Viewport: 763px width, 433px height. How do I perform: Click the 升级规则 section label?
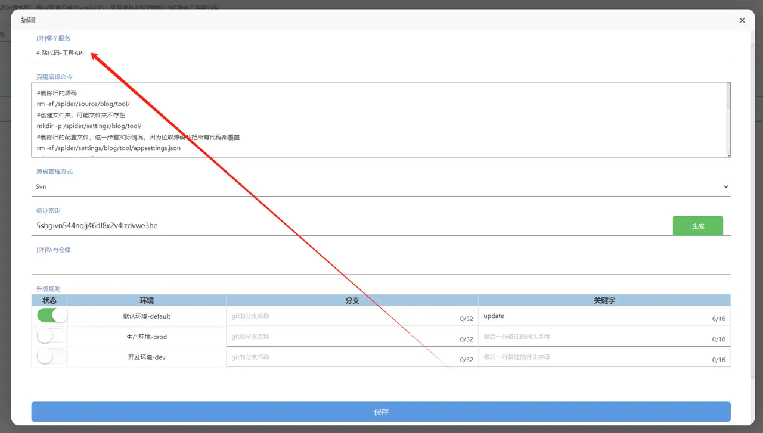[x=48, y=289]
